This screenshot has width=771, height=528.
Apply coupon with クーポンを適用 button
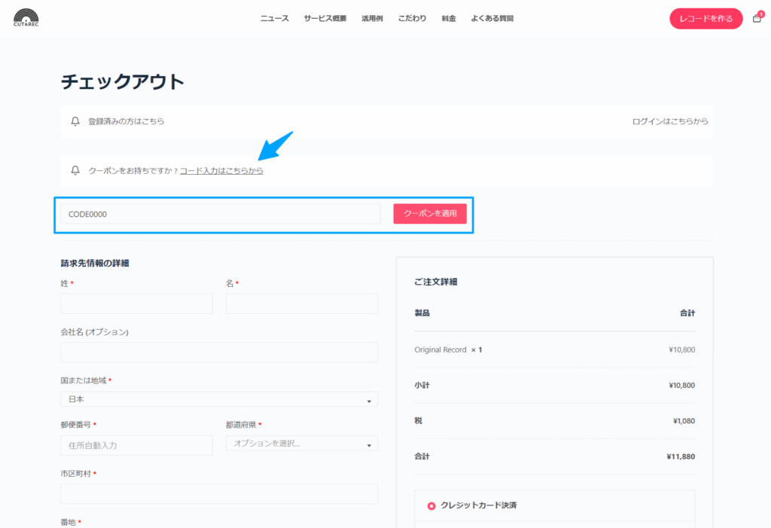coord(430,214)
